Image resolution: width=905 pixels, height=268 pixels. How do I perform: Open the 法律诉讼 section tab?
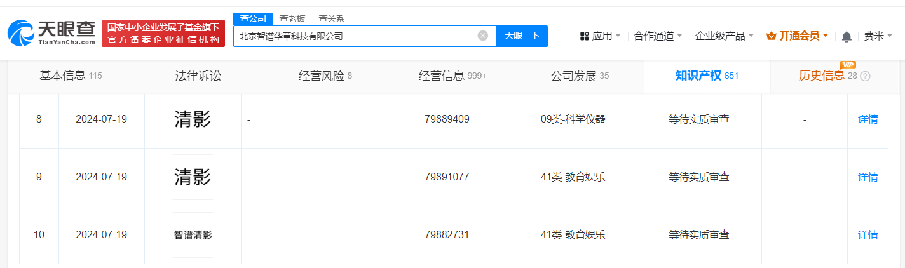click(x=198, y=76)
